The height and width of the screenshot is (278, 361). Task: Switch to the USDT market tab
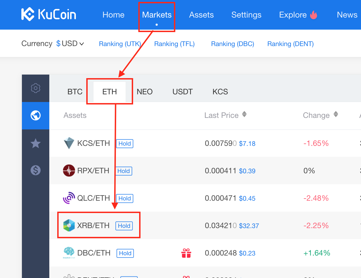click(182, 92)
